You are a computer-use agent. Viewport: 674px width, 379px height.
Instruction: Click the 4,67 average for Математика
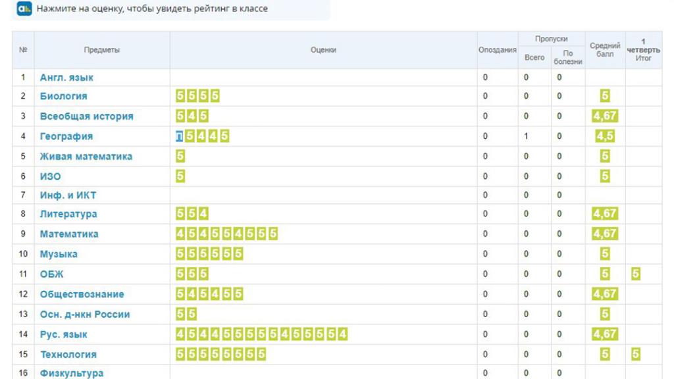(605, 234)
